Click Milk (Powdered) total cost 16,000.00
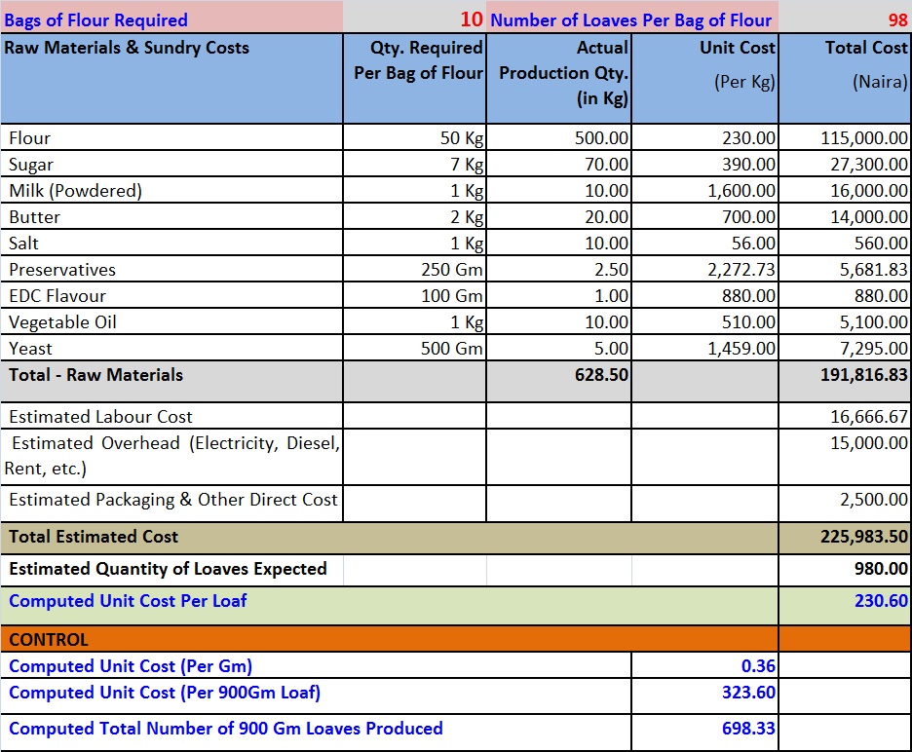This screenshot has width=912, height=752. coord(869,191)
